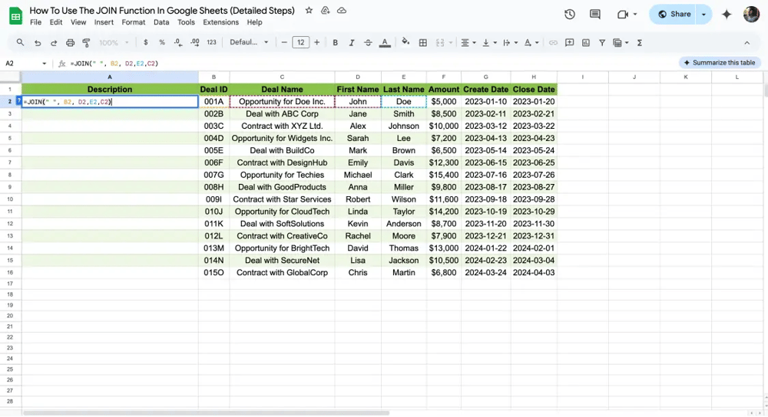Click the print icon in the toolbar
Screen dimensions: 768x417
pyautogui.click(x=70, y=43)
